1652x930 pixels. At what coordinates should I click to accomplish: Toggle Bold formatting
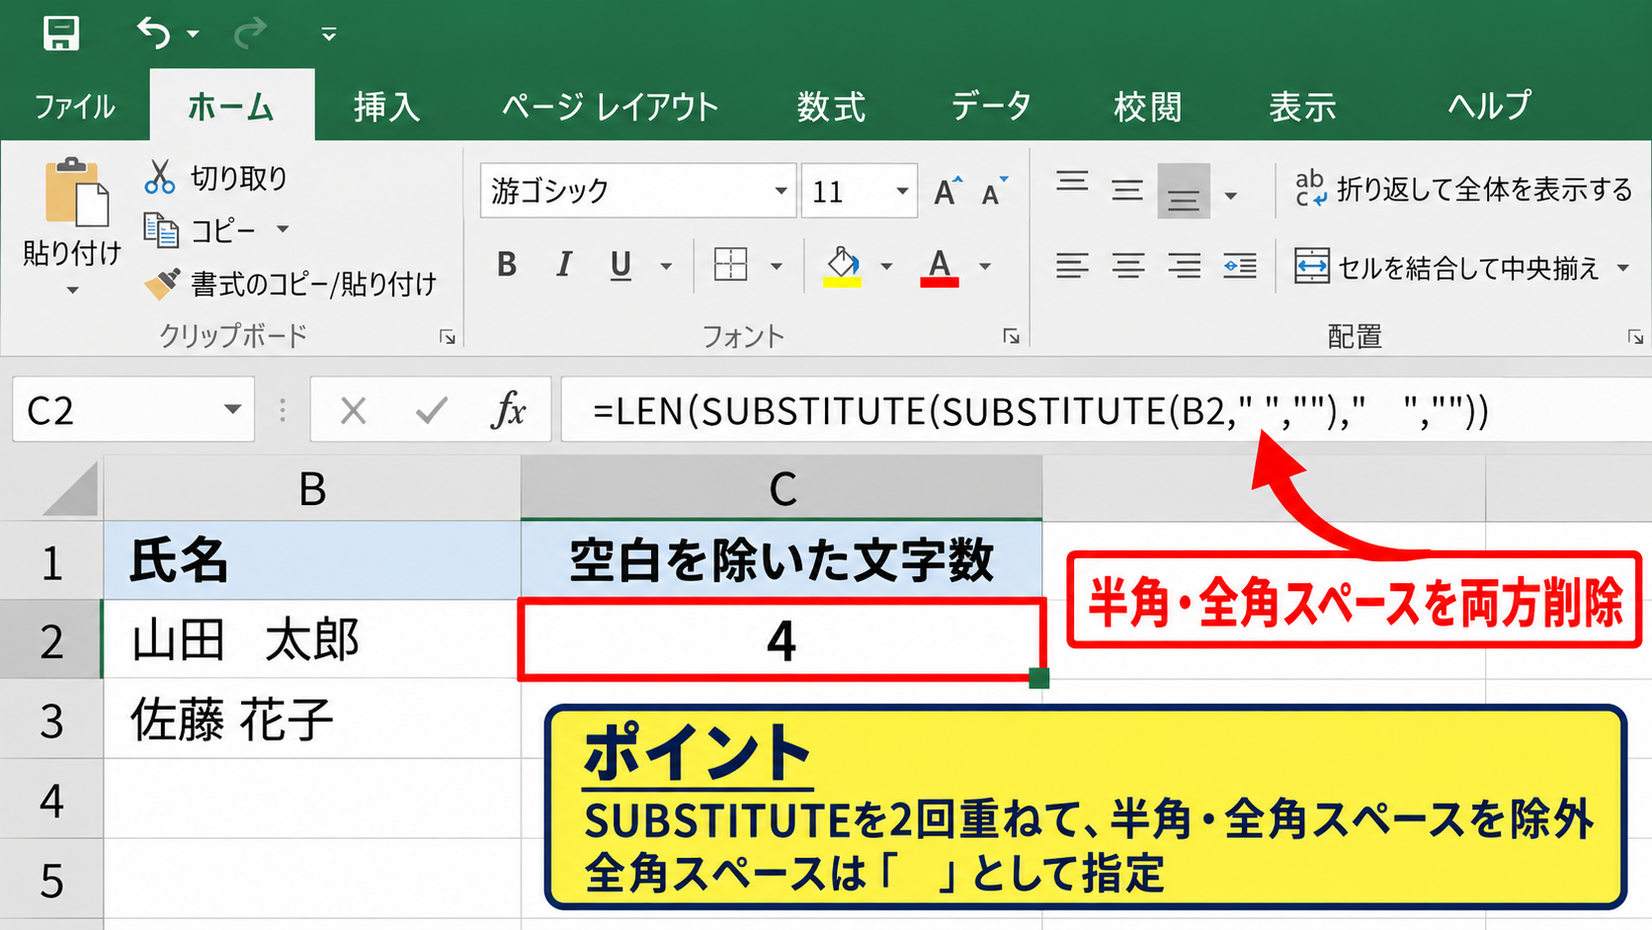coord(507,265)
